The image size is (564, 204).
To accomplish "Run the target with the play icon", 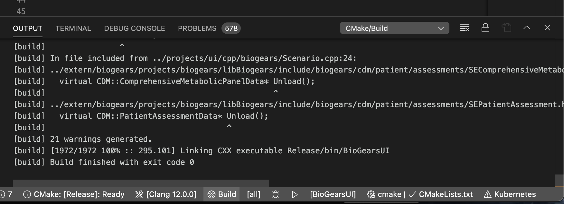I will pos(294,194).
